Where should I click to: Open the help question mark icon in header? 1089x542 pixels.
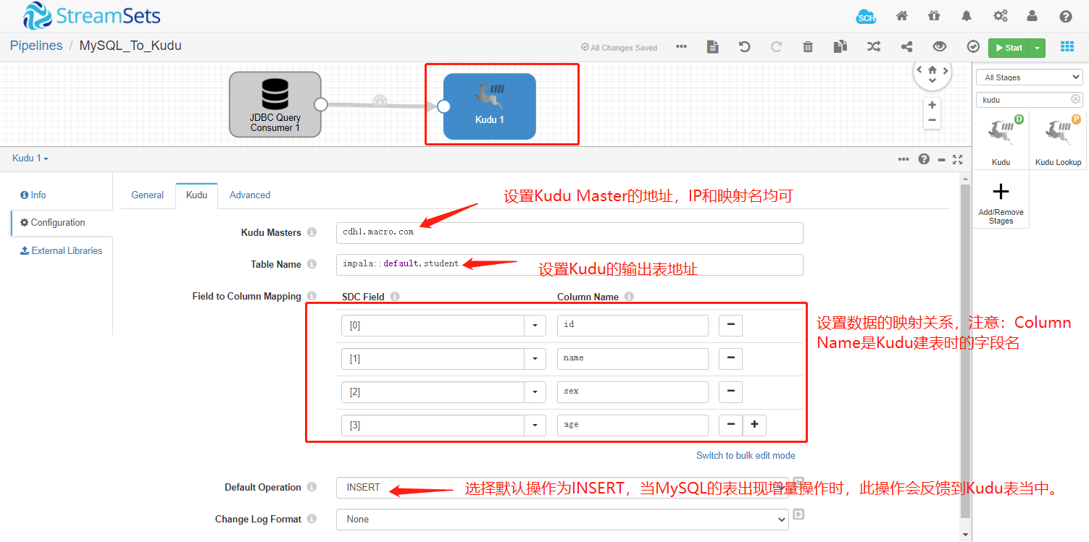pos(1066,16)
